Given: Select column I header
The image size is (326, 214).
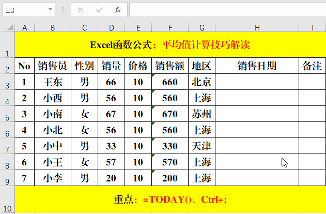Looking at the screenshot, I should coord(313,28).
